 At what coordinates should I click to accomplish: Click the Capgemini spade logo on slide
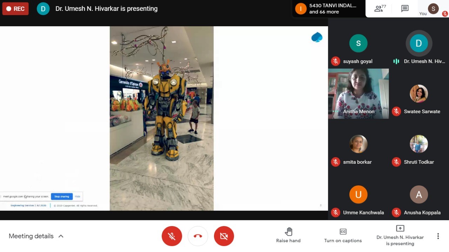(x=317, y=37)
